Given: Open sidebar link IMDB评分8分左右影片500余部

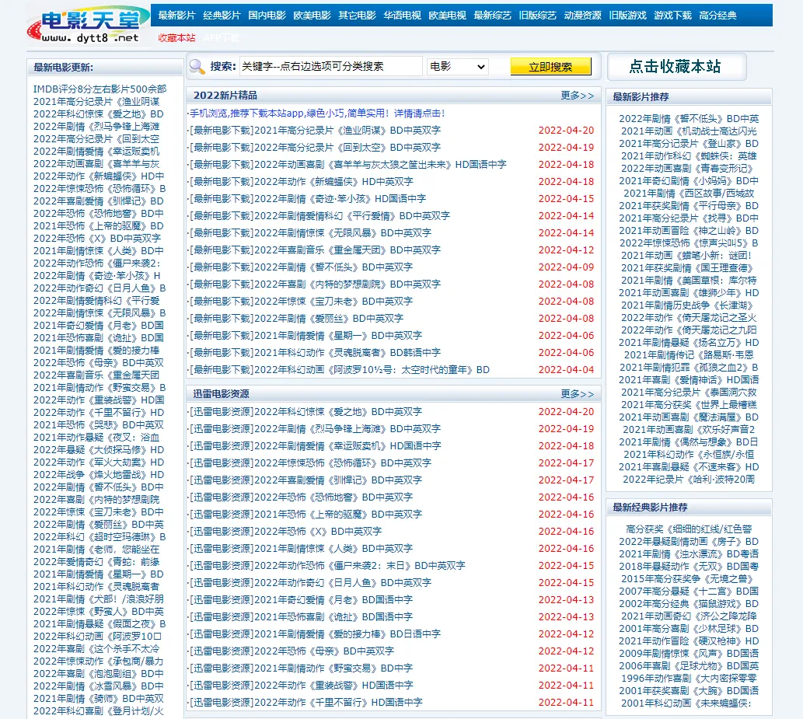Looking at the screenshot, I should (x=100, y=89).
